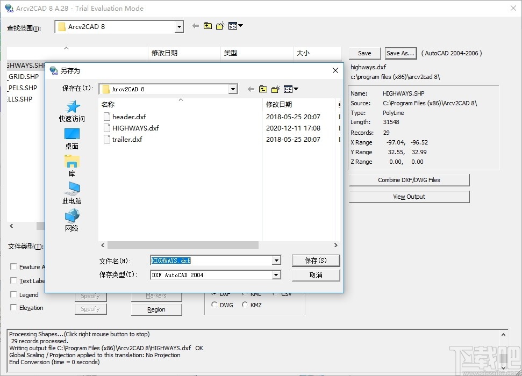Open 桌面 (Desktop) from the sidebar
Image resolution: width=522 pixels, height=376 pixels.
[x=71, y=139]
